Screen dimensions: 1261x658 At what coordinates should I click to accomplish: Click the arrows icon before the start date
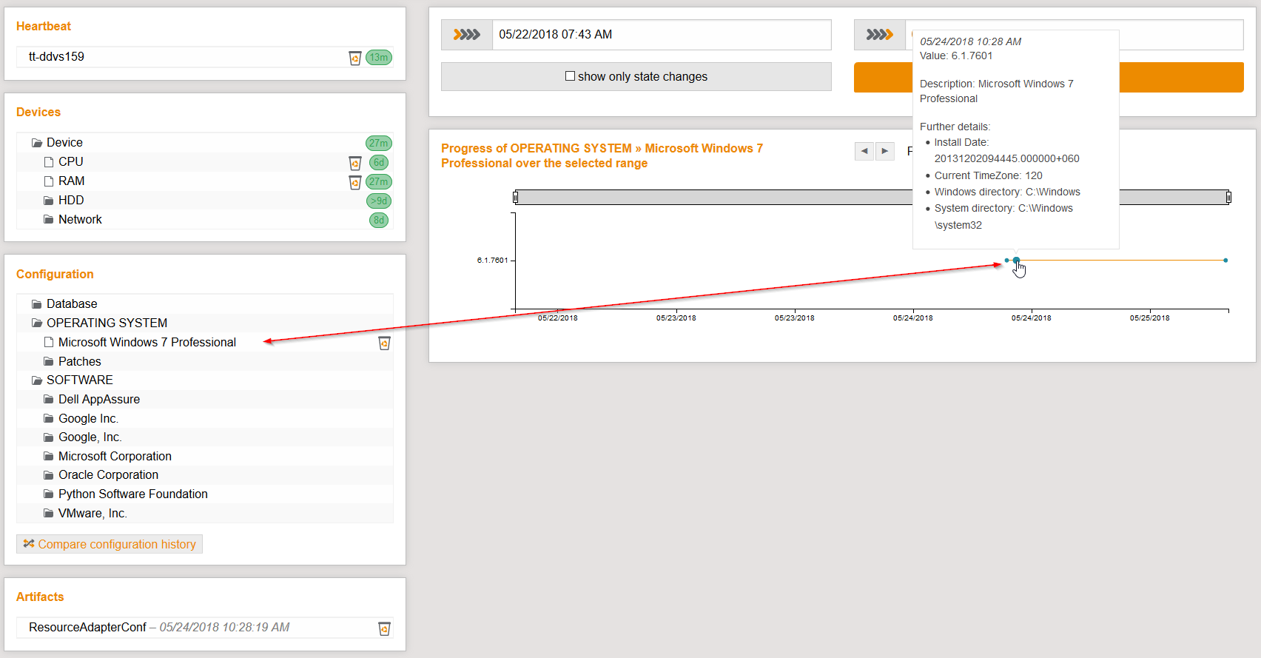point(467,35)
